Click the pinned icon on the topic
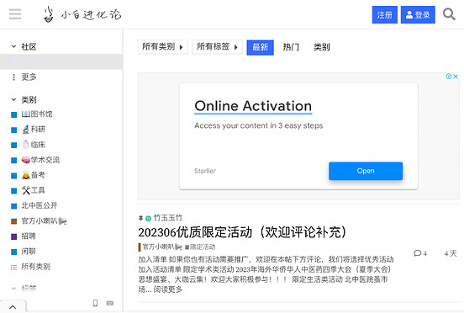 coord(141,218)
